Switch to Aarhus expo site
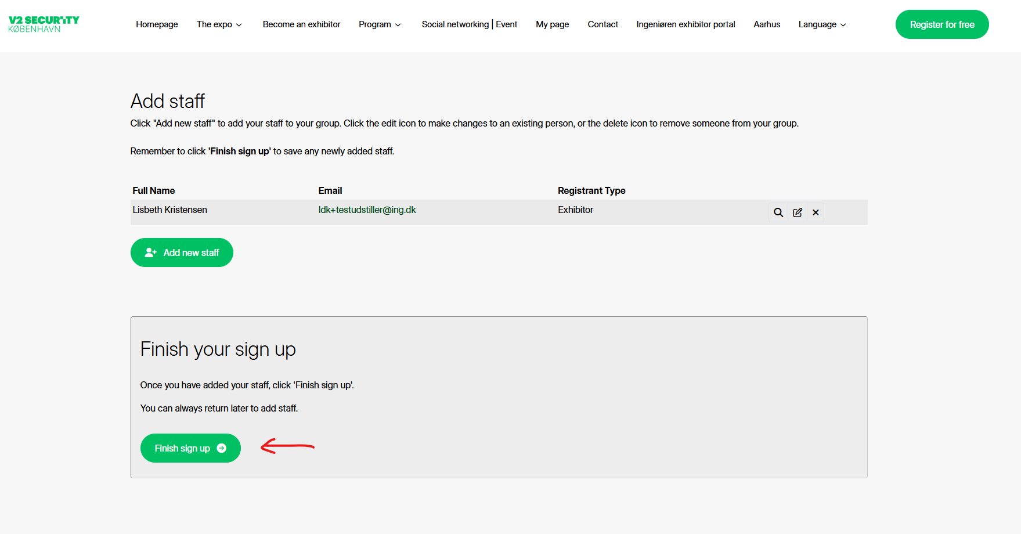 (766, 24)
